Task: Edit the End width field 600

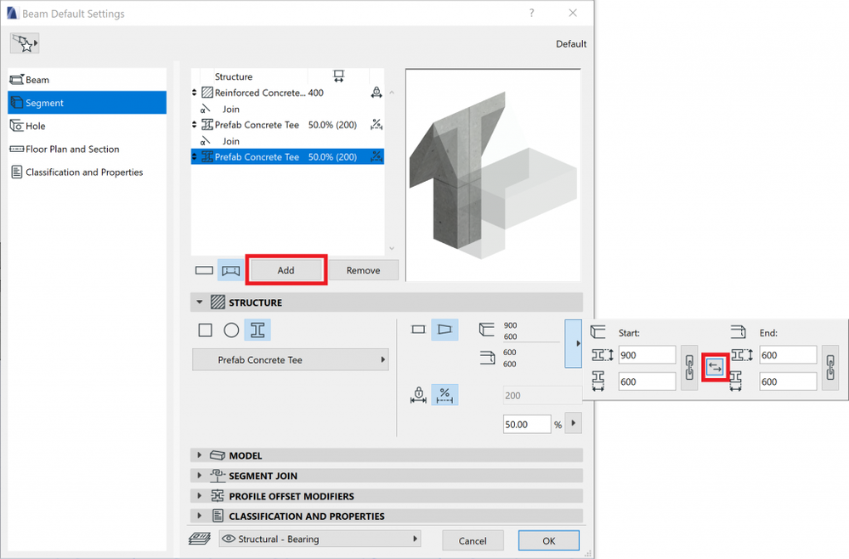Action: [x=788, y=381]
